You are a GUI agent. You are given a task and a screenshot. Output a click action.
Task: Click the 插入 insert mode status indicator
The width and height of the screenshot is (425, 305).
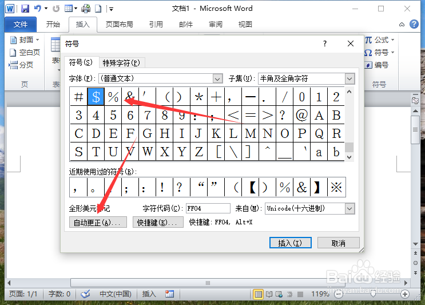[149, 294]
